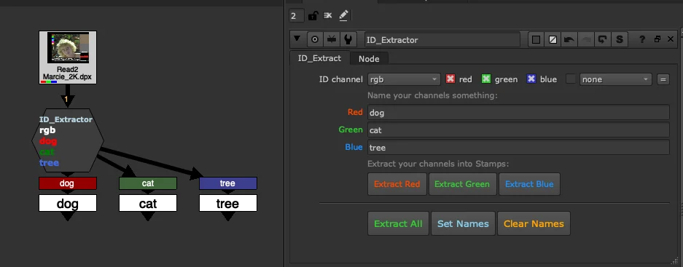Click the undo arrow icon
The height and width of the screenshot is (267, 683).
pos(569,39)
